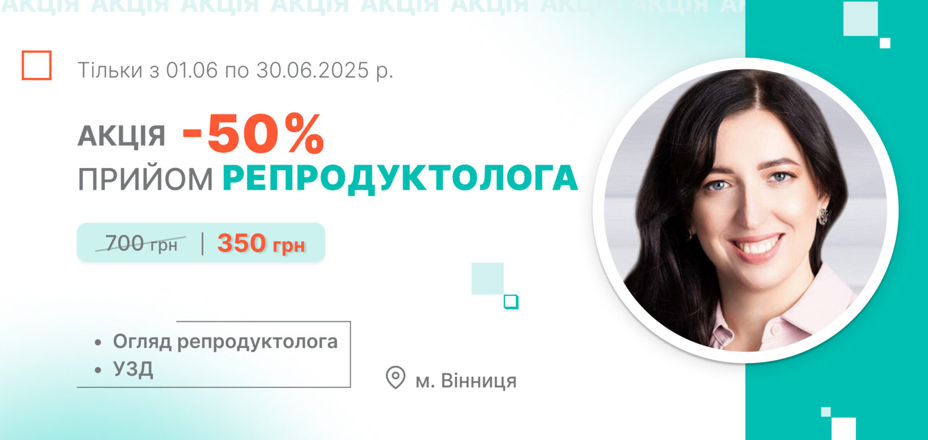Click the location pin icon
The image size is (928, 440).
coord(395,377)
